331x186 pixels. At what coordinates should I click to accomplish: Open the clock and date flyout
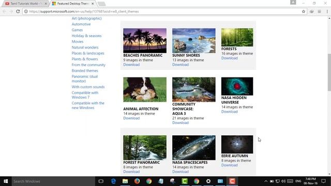[310, 181]
